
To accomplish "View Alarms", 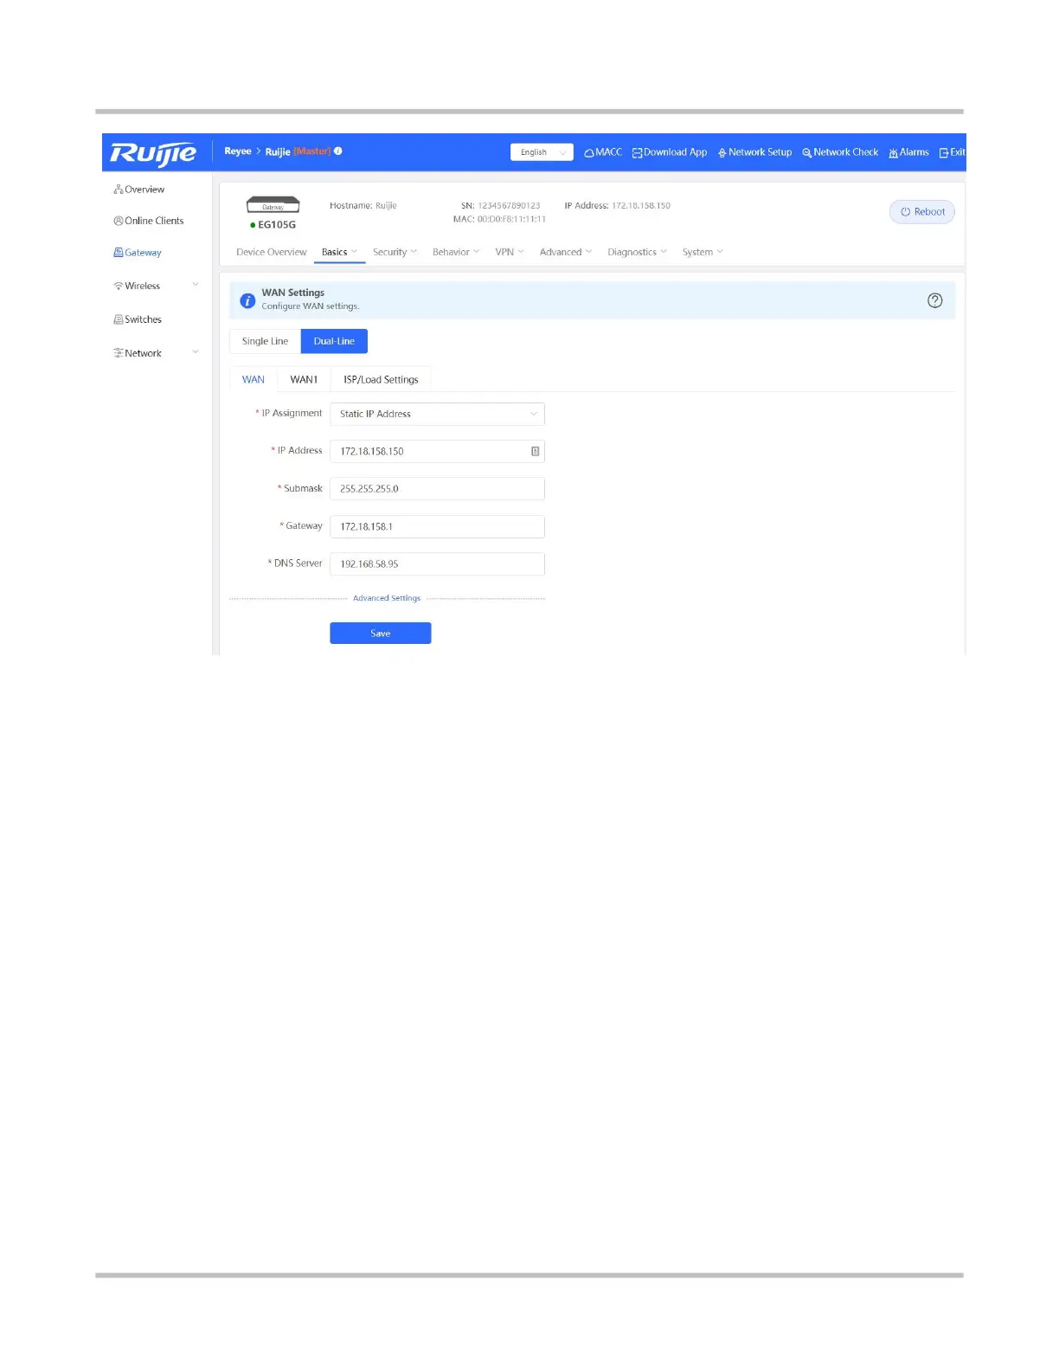I will (x=908, y=152).
